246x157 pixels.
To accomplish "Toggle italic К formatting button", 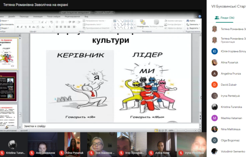I will point(22,27).
